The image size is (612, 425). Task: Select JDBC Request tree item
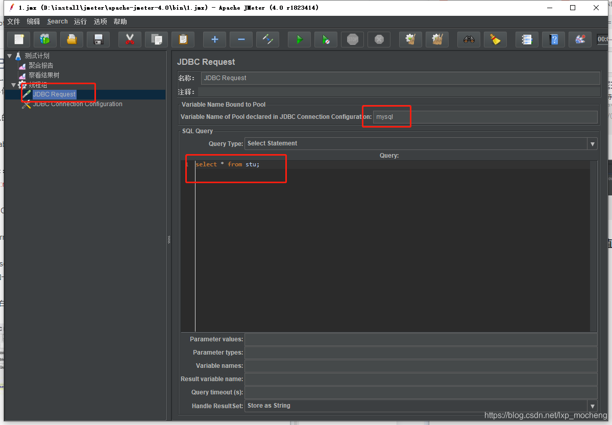[x=54, y=94]
